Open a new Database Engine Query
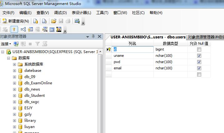 [36, 21]
